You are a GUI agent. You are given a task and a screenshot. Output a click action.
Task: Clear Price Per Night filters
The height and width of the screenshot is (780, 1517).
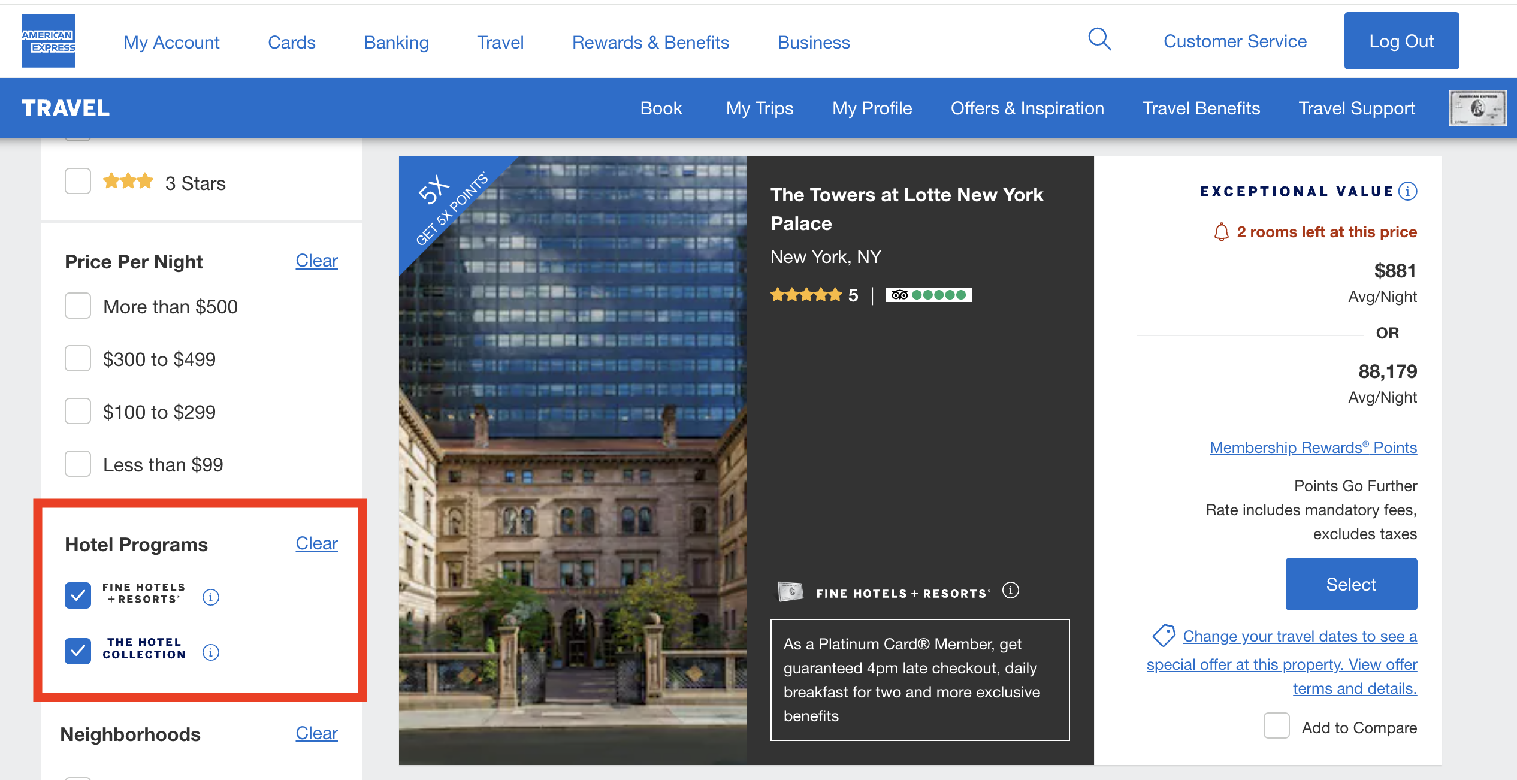tap(316, 261)
